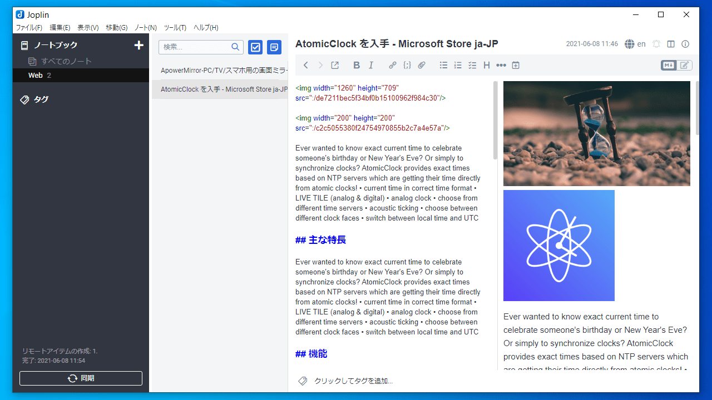Insert checkbox list
Screen dimensions: 712x400
472,66
